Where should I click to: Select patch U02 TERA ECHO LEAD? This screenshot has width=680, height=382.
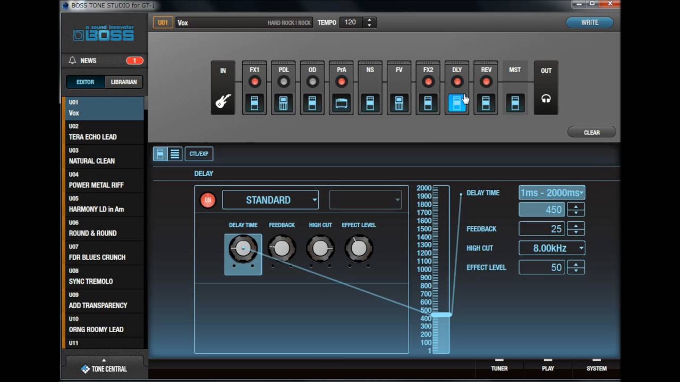[x=104, y=132]
